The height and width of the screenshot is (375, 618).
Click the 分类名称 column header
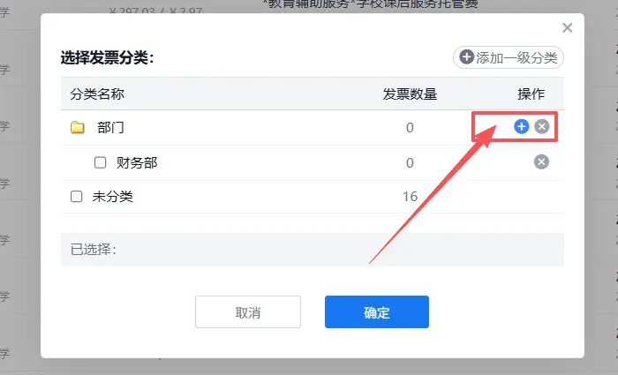tap(99, 94)
